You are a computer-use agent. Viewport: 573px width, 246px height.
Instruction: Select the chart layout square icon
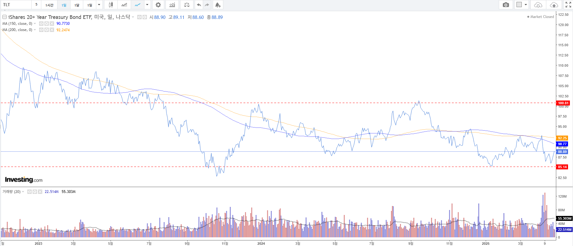pos(519,5)
